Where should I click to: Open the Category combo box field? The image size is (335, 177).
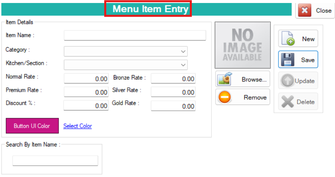click(x=126, y=52)
